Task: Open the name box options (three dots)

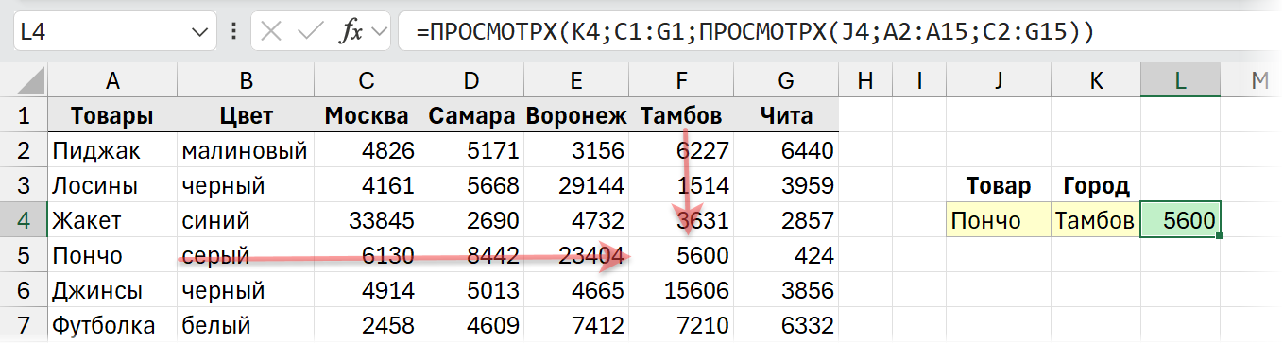Action: (233, 32)
